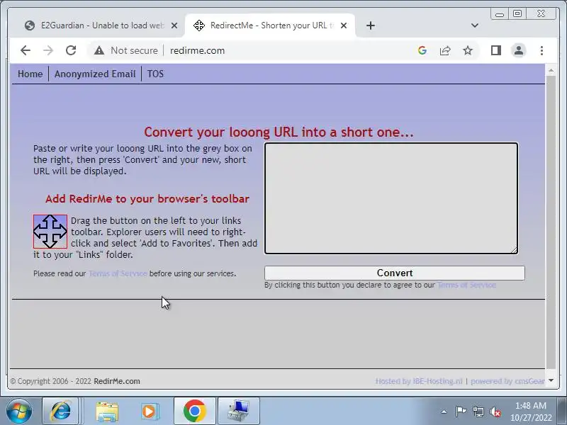Close the RedirectMe tab

(x=344, y=25)
